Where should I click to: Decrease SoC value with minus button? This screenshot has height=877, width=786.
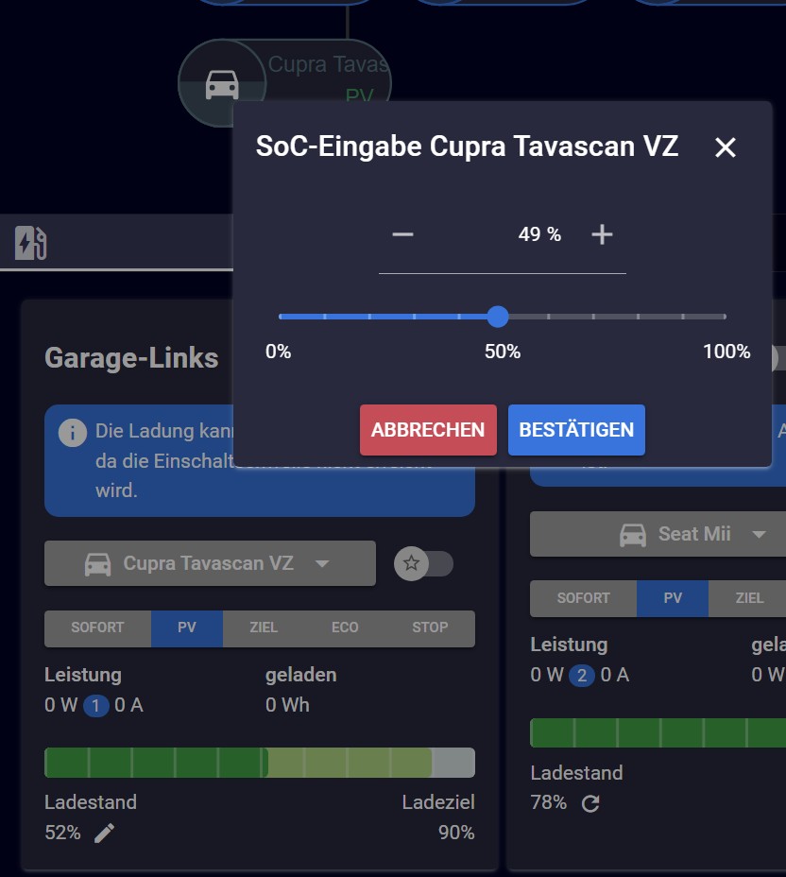tap(402, 234)
